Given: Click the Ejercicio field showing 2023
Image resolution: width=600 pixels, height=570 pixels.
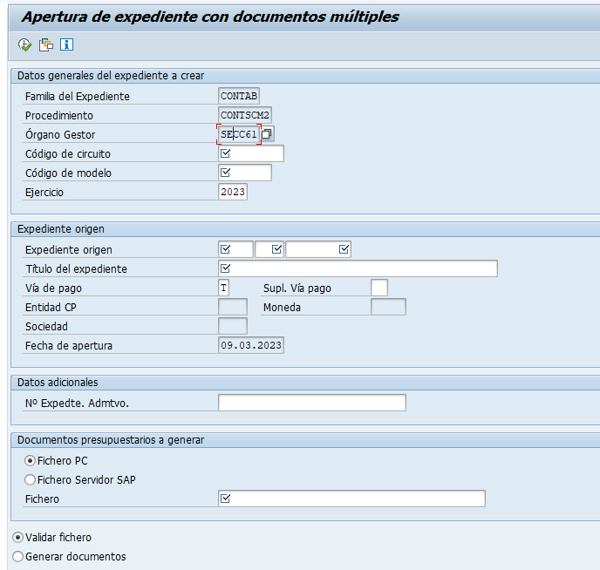Looking at the screenshot, I should (x=233, y=192).
